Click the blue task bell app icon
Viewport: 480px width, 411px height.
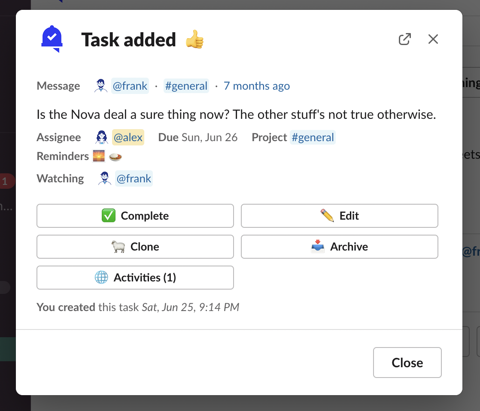(52, 39)
